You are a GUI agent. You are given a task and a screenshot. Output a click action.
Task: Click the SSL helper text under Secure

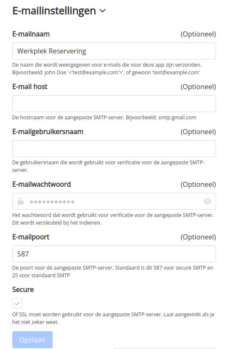[x=113, y=318]
